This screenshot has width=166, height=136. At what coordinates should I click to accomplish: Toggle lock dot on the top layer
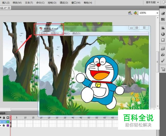pyautogui.click(x=4, y=122)
